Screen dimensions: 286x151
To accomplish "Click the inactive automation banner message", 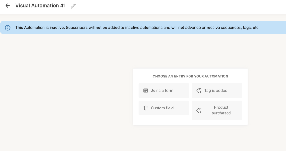I will (137, 28).
